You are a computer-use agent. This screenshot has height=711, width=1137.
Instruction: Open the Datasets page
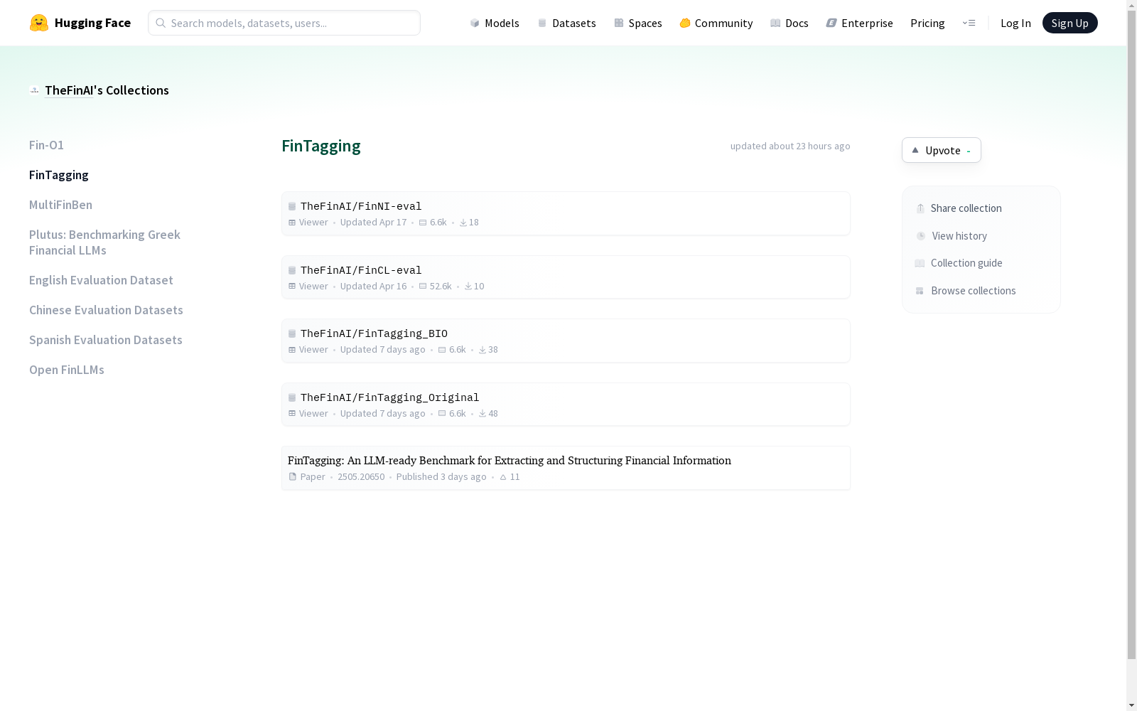pyautogui.click(x=566, y=23)
